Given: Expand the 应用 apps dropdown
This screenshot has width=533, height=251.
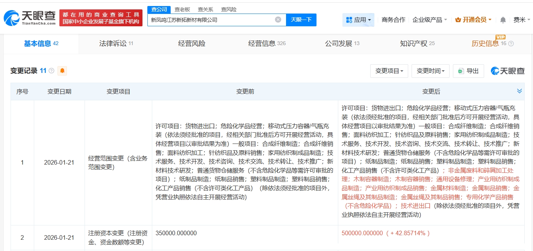Looking at the screenshot, I should click(358, 20).
